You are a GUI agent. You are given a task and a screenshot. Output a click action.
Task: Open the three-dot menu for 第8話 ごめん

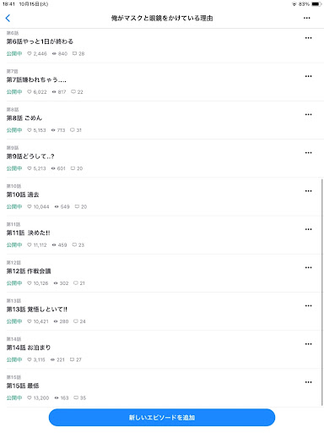(x=308, y=114)
